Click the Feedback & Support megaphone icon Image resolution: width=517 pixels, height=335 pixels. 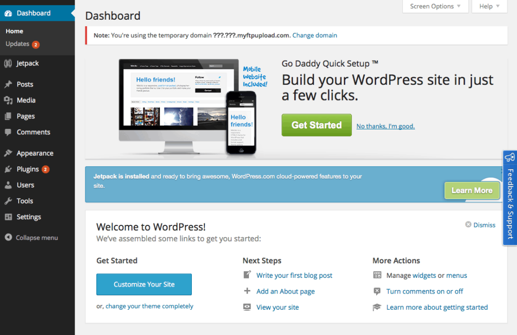[x=510, y=157]
